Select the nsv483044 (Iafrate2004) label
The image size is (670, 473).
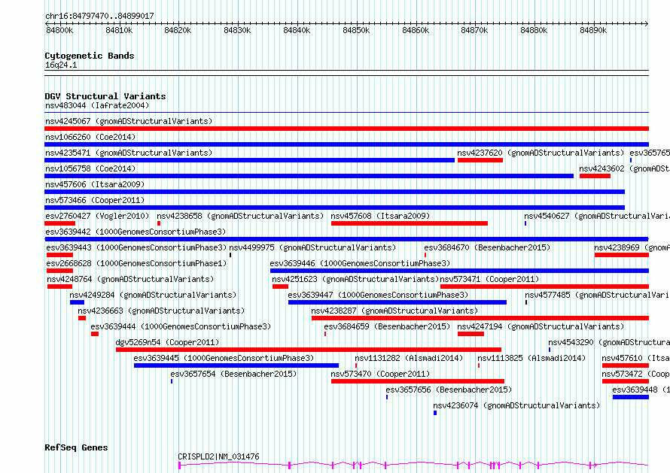coord(97,105)
